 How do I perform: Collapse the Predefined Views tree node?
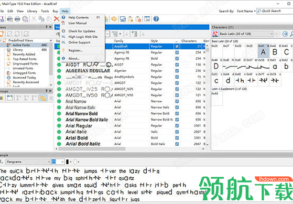[x=1, y=40]
